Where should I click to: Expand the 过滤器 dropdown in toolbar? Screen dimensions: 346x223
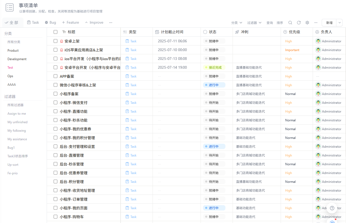[x=254, y=23]
